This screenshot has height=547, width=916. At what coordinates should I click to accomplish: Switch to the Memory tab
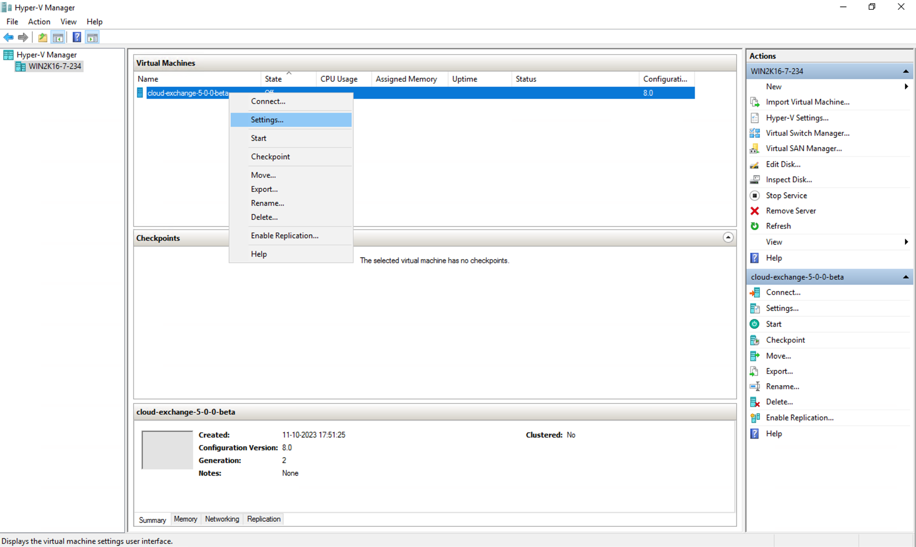(185, 519)
